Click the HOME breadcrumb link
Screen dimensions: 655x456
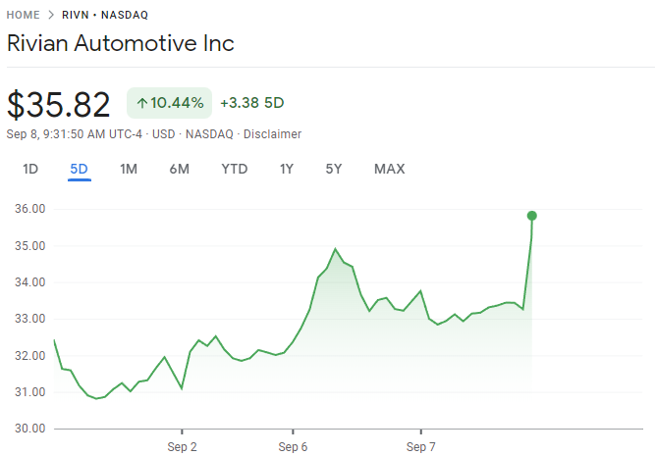coord(25,16)
